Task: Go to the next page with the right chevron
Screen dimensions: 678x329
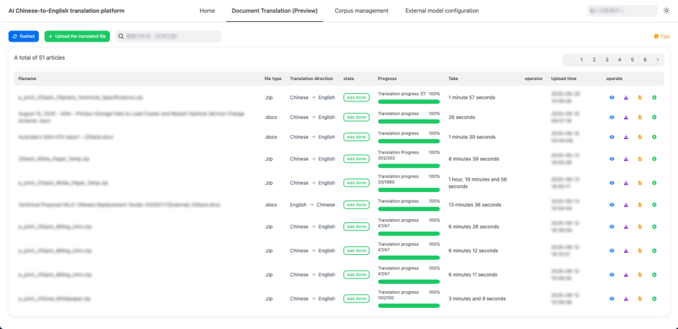Action: tap(657, 60)
